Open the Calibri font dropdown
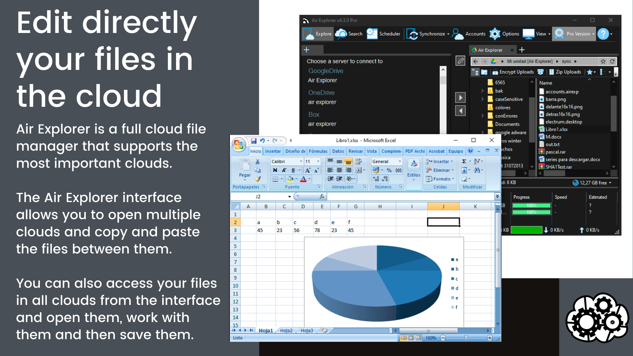 [x=300, y=161]
